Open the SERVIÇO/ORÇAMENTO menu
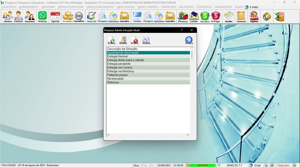This screenshot has height=168, width=300. pyautogui.click(x=100, y=7)
